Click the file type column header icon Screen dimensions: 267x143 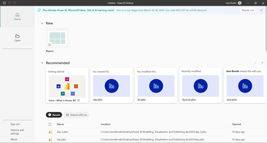50,124
